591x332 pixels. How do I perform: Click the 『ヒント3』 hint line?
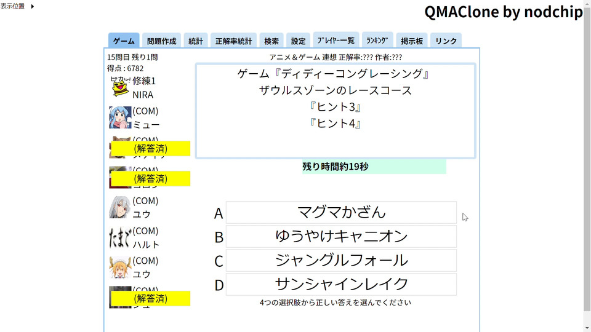tap(335, 107)
